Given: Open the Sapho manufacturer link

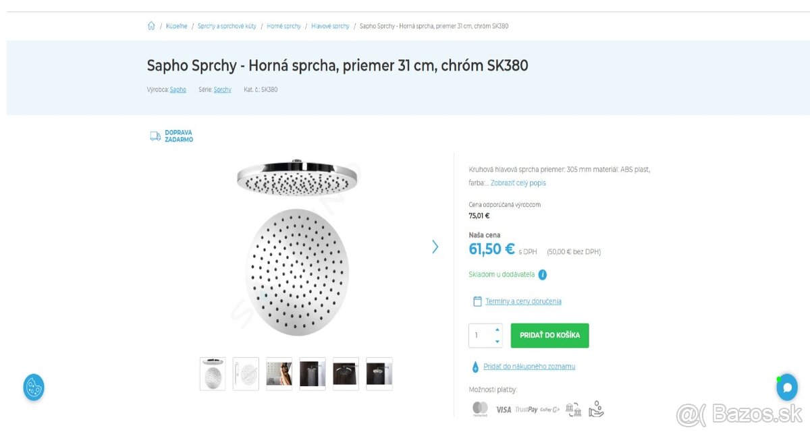Looking at the screenshot, I should click(x=178, y=89).
